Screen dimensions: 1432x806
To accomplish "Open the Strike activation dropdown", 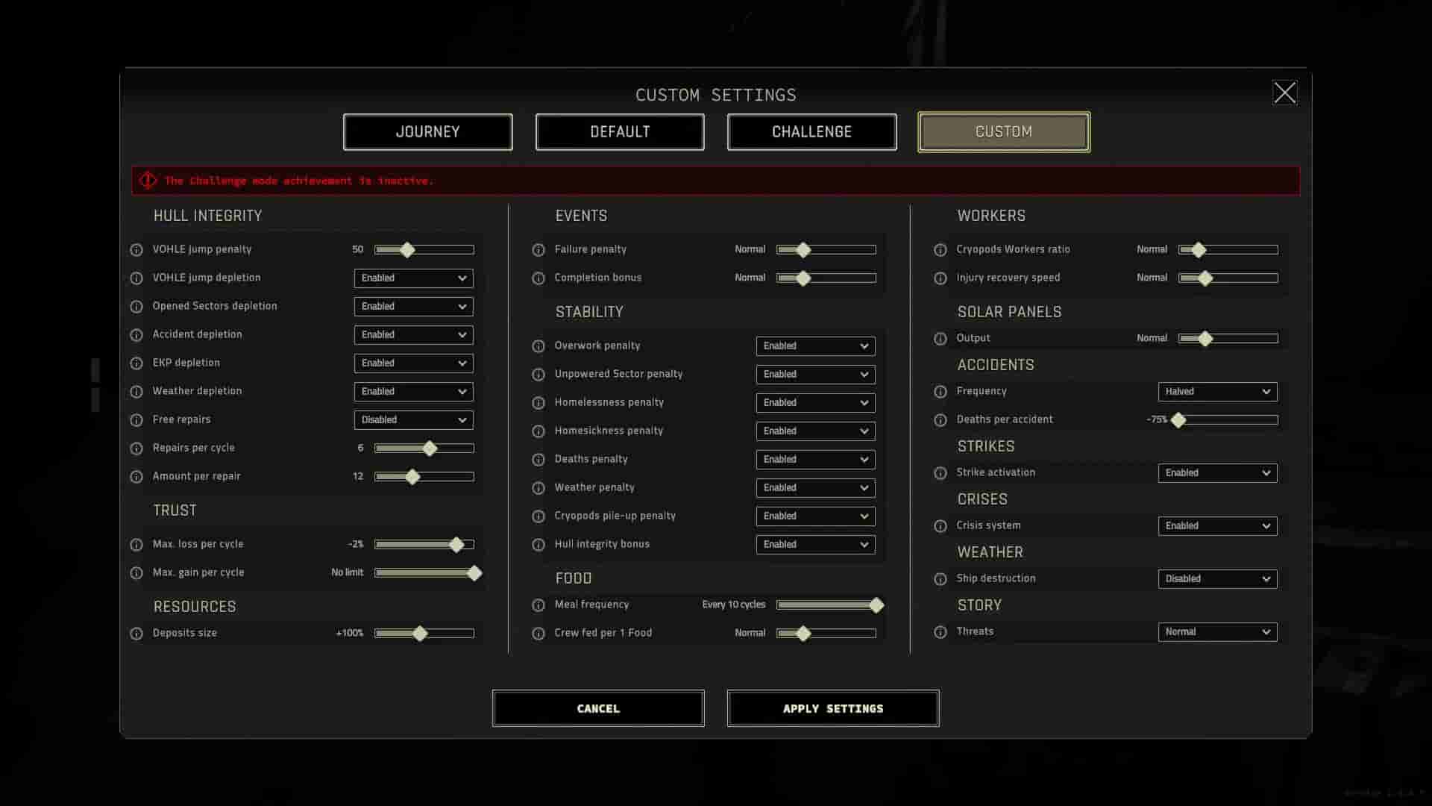I will click(x=1217, y=473).
